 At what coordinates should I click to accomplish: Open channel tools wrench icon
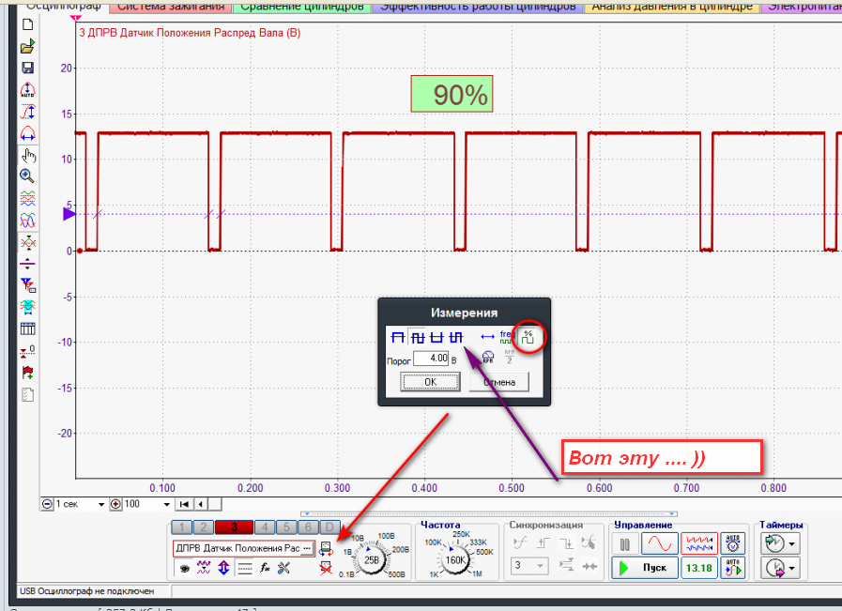point(284,568)
